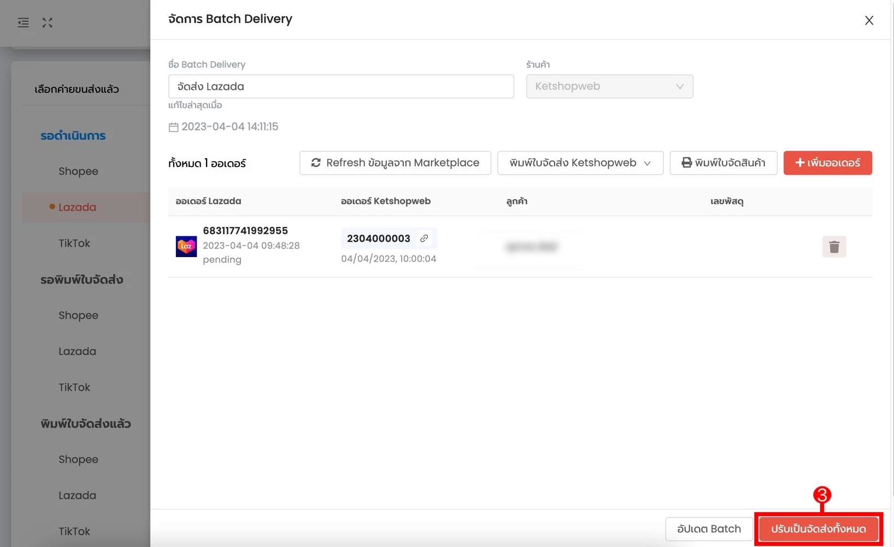Collapse the sidebar menu icon

(23, 22)
